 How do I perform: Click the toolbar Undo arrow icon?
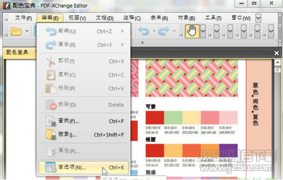coord(144,31)
